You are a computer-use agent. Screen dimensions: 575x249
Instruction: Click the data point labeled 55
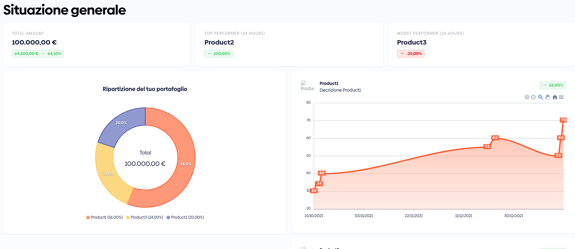[487, 147]
